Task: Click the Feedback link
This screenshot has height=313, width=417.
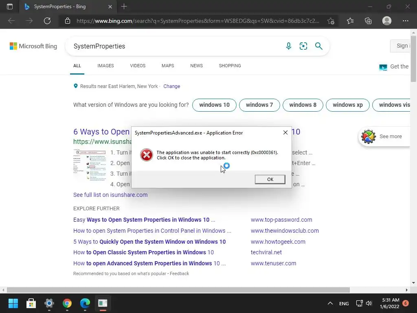Action: click(x=179, y=273)
